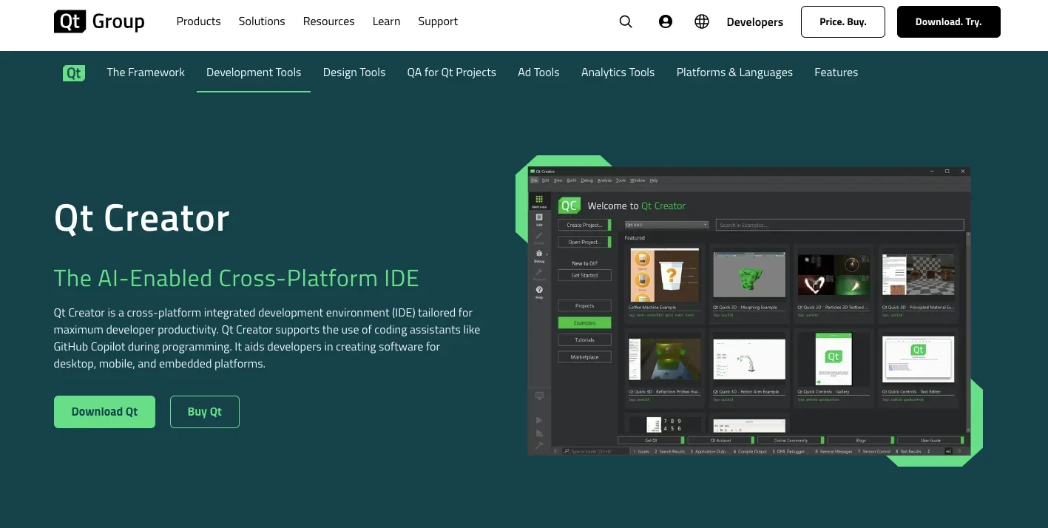Click the Buy Qt button
Image resolution: width=1048 pixels, height=528 pixels.
[x=205, y=412]
